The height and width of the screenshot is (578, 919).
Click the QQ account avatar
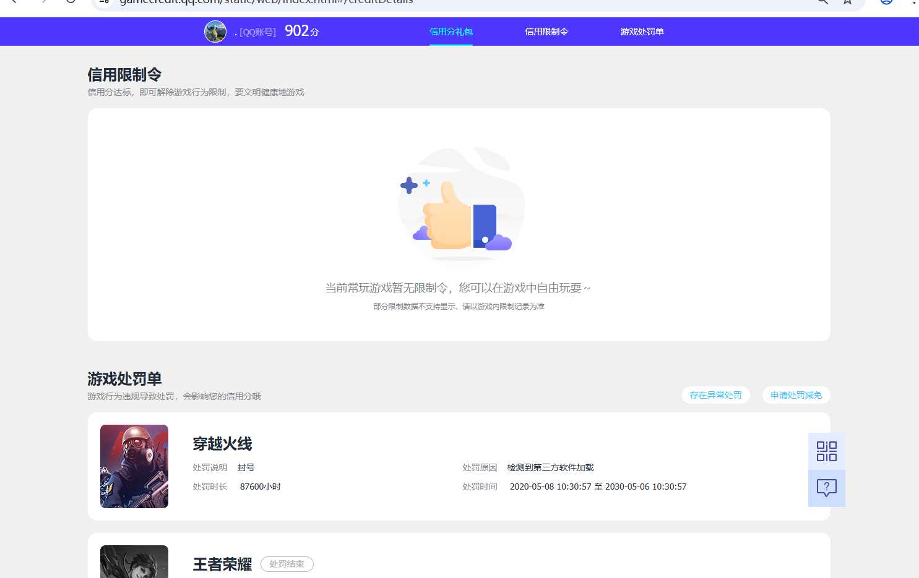(215, 31)
